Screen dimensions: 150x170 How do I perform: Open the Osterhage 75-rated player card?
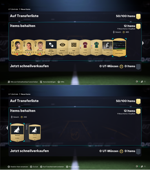pos(40,48)
